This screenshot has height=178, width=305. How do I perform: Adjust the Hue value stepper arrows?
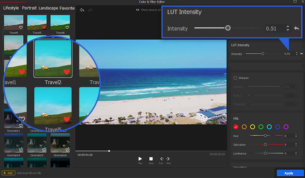pyautogui.click(x=297, y=136)
